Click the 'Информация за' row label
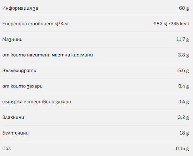This screenshot has width=193, height=156. pos(20,8)
